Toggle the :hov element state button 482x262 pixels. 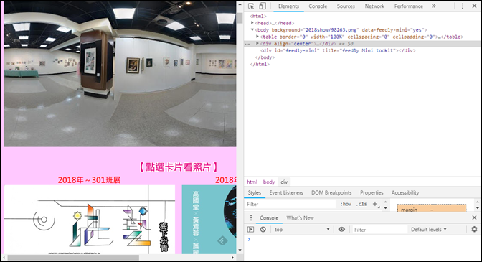346,204
